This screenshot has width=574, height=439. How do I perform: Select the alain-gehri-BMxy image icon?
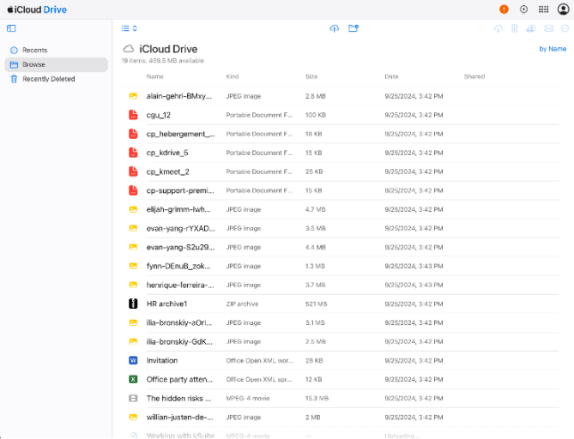(133, 96)
